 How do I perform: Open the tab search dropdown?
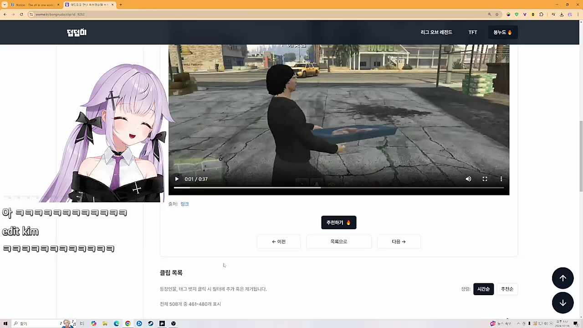pos(5,5)
